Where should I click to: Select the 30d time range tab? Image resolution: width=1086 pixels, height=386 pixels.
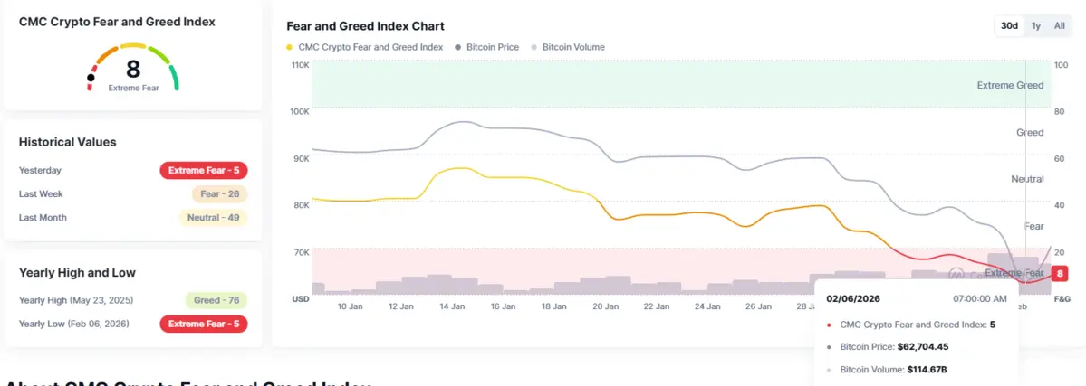click(x=1009, y=26)
